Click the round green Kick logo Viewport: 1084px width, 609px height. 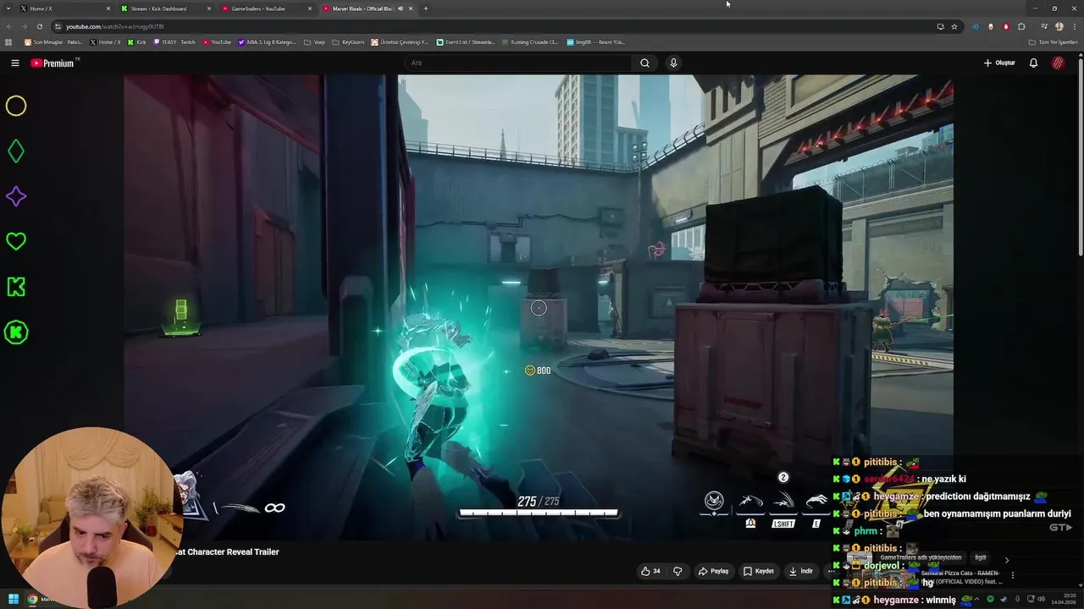tap(16, 332)
